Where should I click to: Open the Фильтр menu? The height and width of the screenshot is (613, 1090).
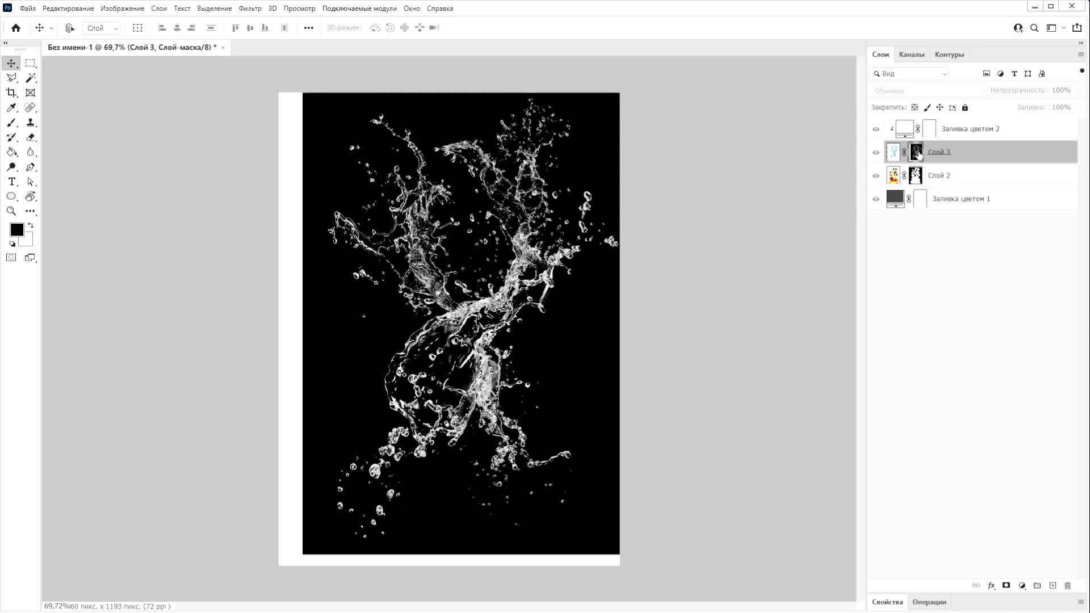[x=249, y=9]
